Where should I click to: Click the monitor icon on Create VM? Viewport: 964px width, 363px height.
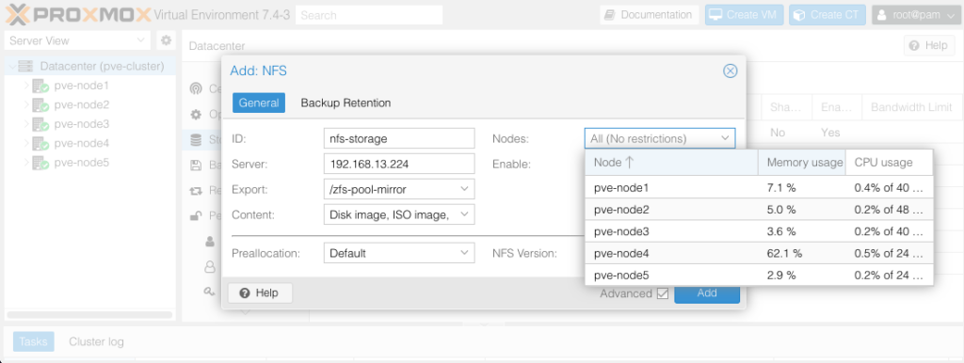[x=715, y=15]
